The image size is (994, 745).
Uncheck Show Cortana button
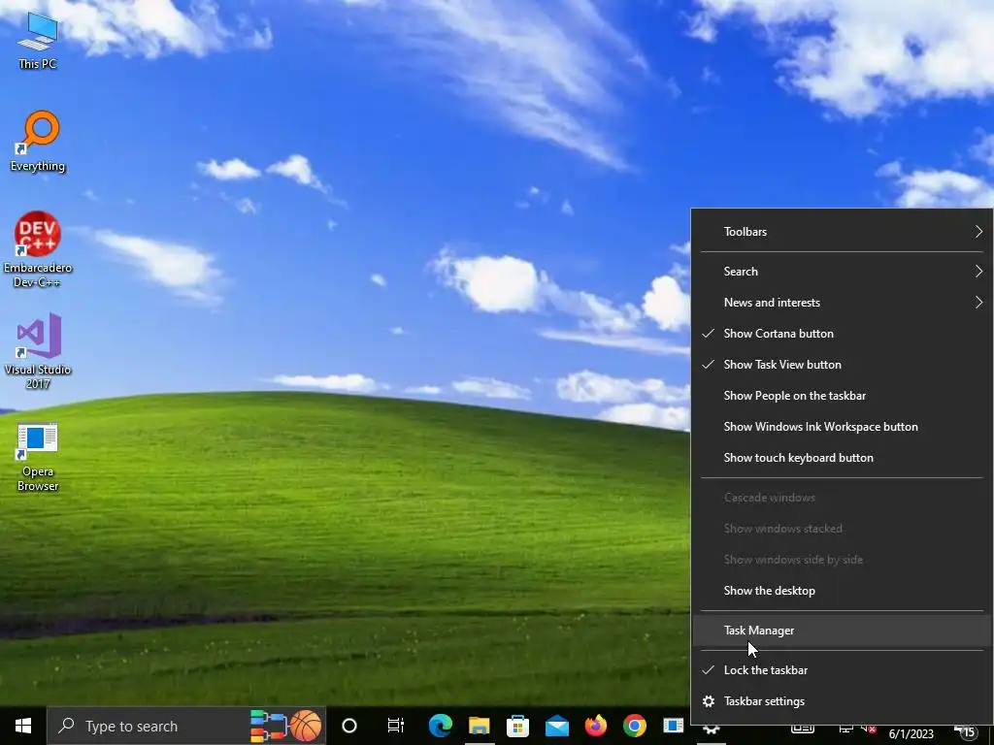842,334
